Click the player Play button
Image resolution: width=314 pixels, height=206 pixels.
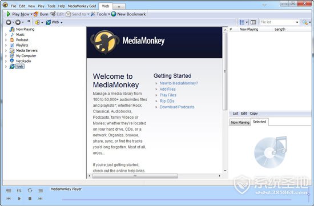(x=19, y=199)
